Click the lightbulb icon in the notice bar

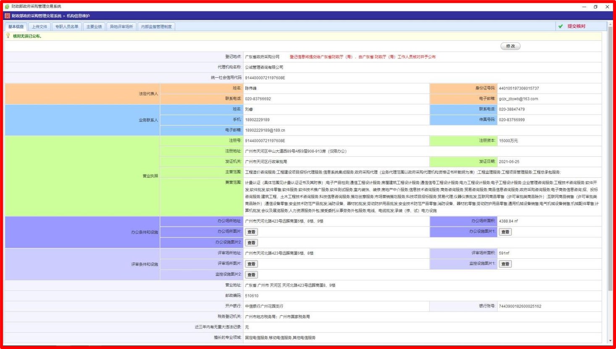click(8, 36)
